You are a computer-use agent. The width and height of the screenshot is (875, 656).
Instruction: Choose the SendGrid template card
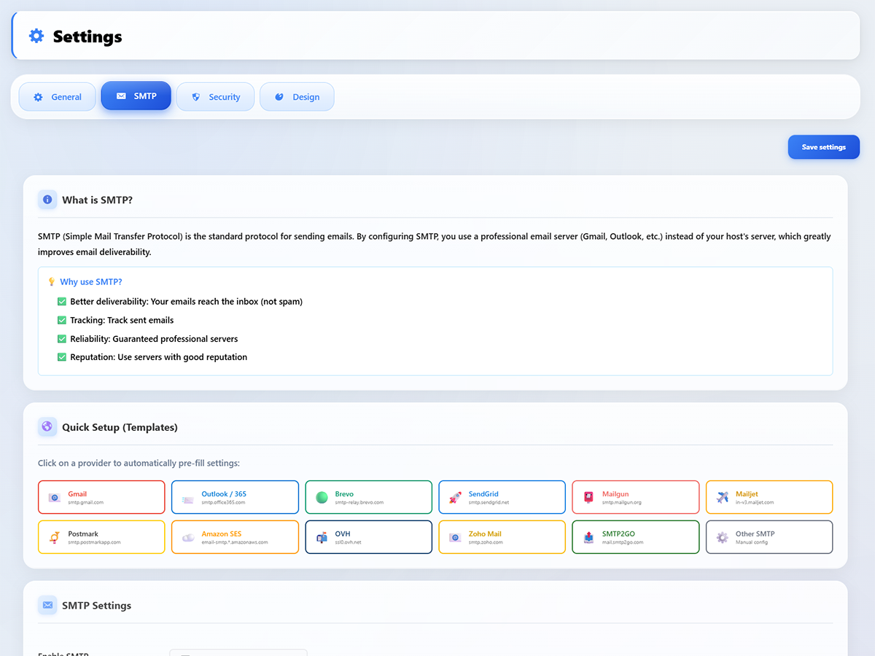502,496
